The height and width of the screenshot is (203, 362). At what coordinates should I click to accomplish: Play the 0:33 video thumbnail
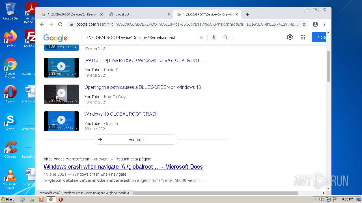click(x=61, y=68)
